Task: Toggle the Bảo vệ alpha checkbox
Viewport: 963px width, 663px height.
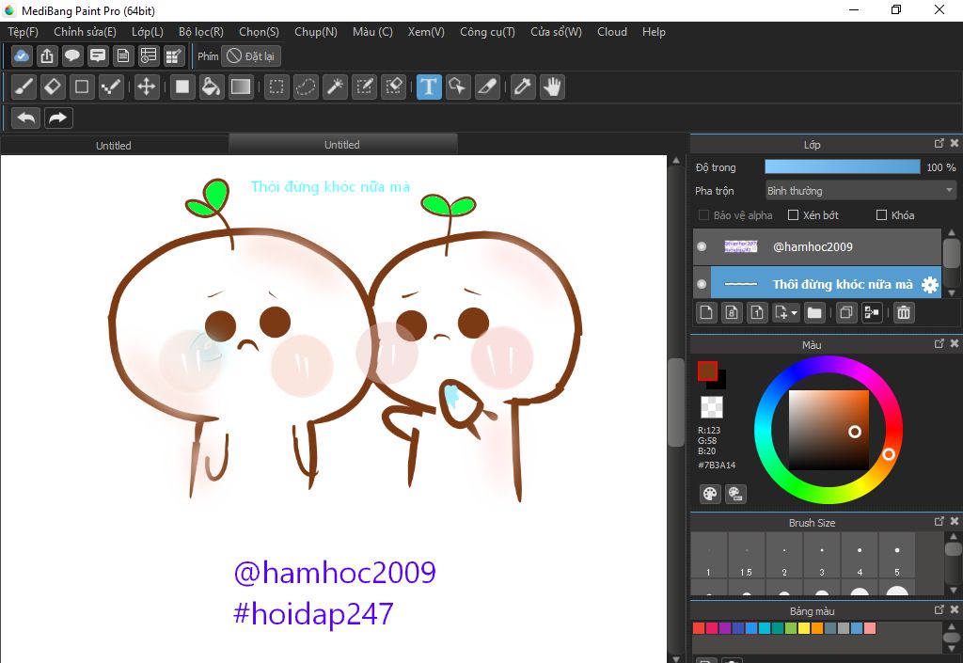Action: click(x=703, y=214)
